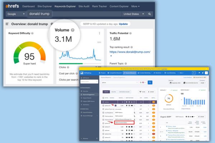This screenshot has height=143, width=215.
Task: Click the 95 Super hard difficulty gauge
Action: click(x=29, y=53)
